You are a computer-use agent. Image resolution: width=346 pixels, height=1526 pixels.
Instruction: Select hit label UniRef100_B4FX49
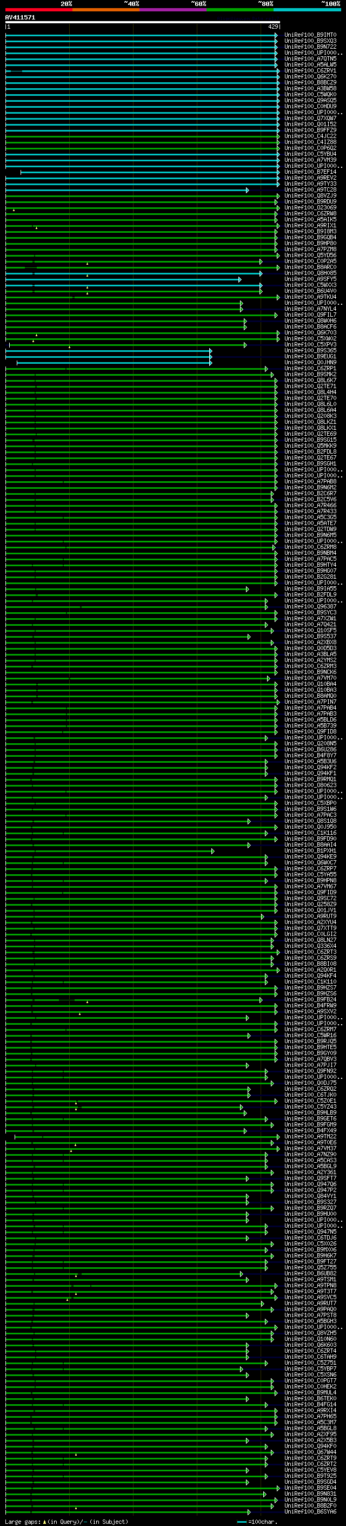[310, 1130]
